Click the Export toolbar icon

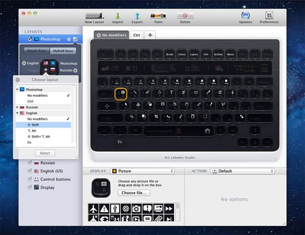point(137,16)
